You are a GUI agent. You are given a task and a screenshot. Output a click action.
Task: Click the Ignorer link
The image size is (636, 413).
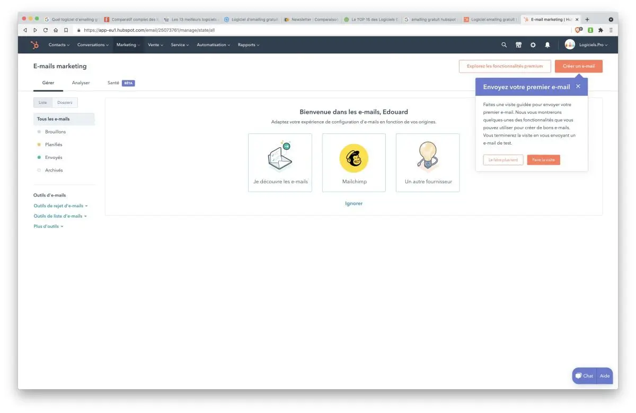pyautogui.click(x=354, y=203)
